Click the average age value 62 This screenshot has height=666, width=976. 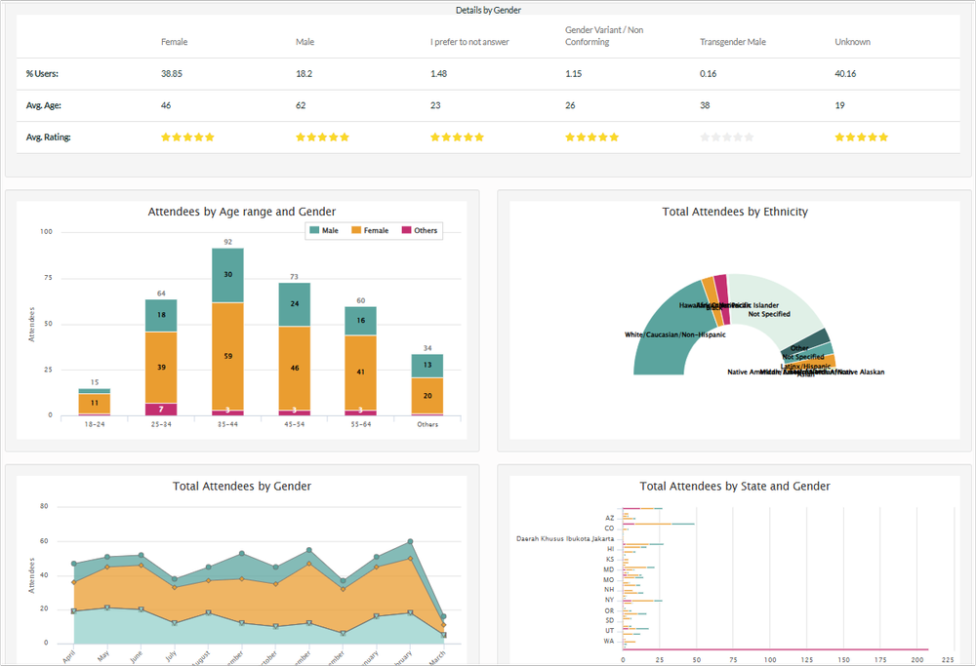pos(301,105)
